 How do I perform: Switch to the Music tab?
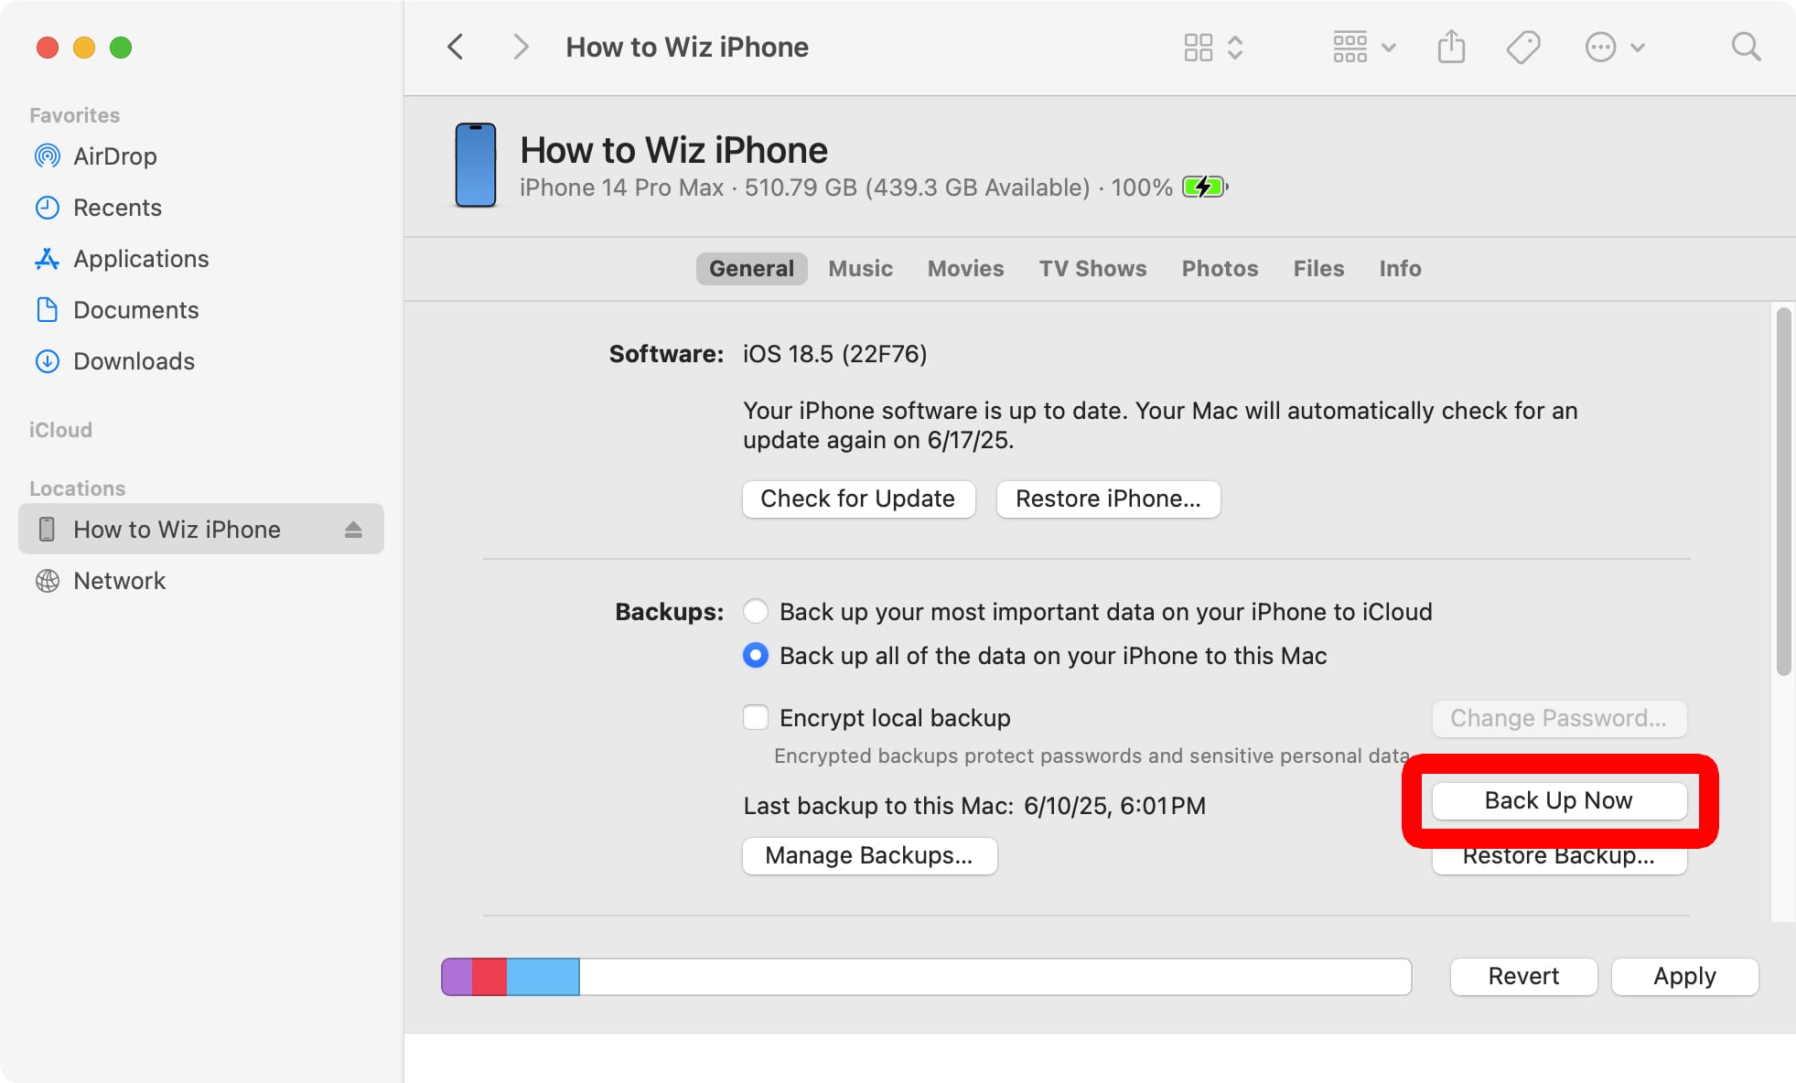pyautogui.click(x=860, y=268)
